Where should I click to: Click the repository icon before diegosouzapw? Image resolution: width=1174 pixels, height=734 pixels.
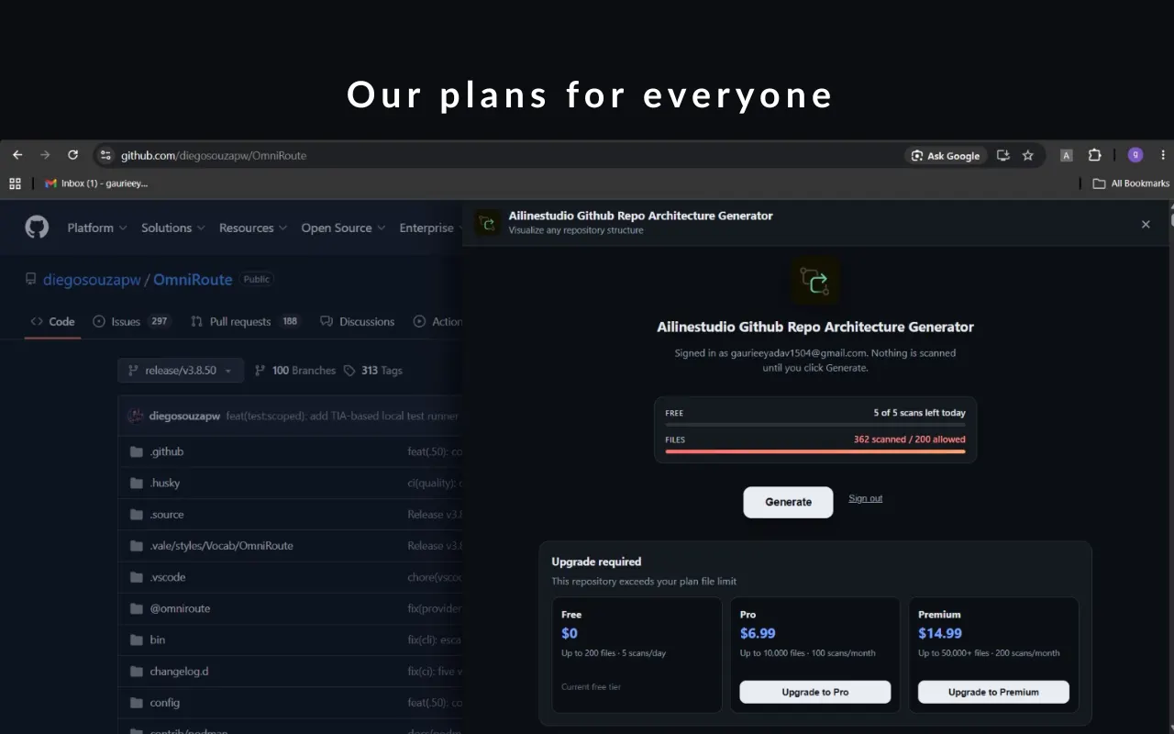click(x=31, y=279)
